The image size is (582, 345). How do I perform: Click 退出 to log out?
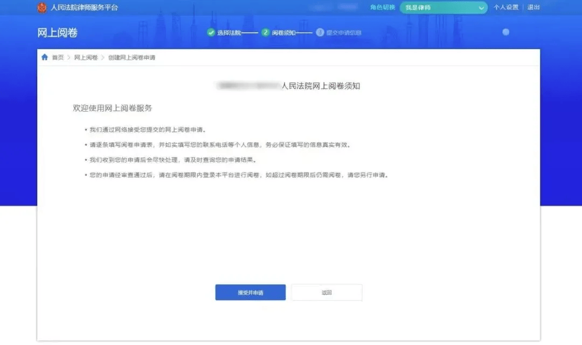click(532, 8)
